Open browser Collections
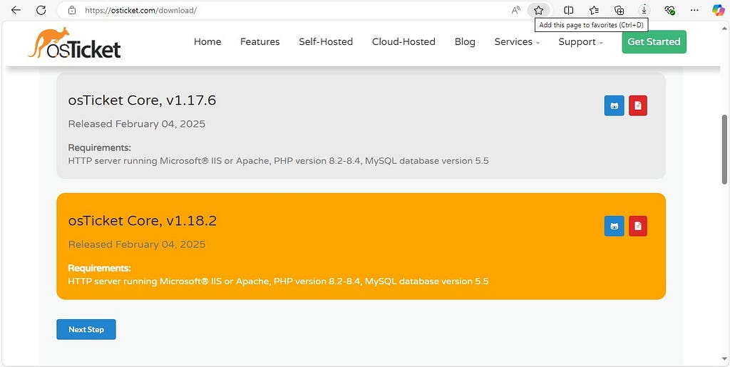This screenshot has height=367, width=730. (619, 10)
